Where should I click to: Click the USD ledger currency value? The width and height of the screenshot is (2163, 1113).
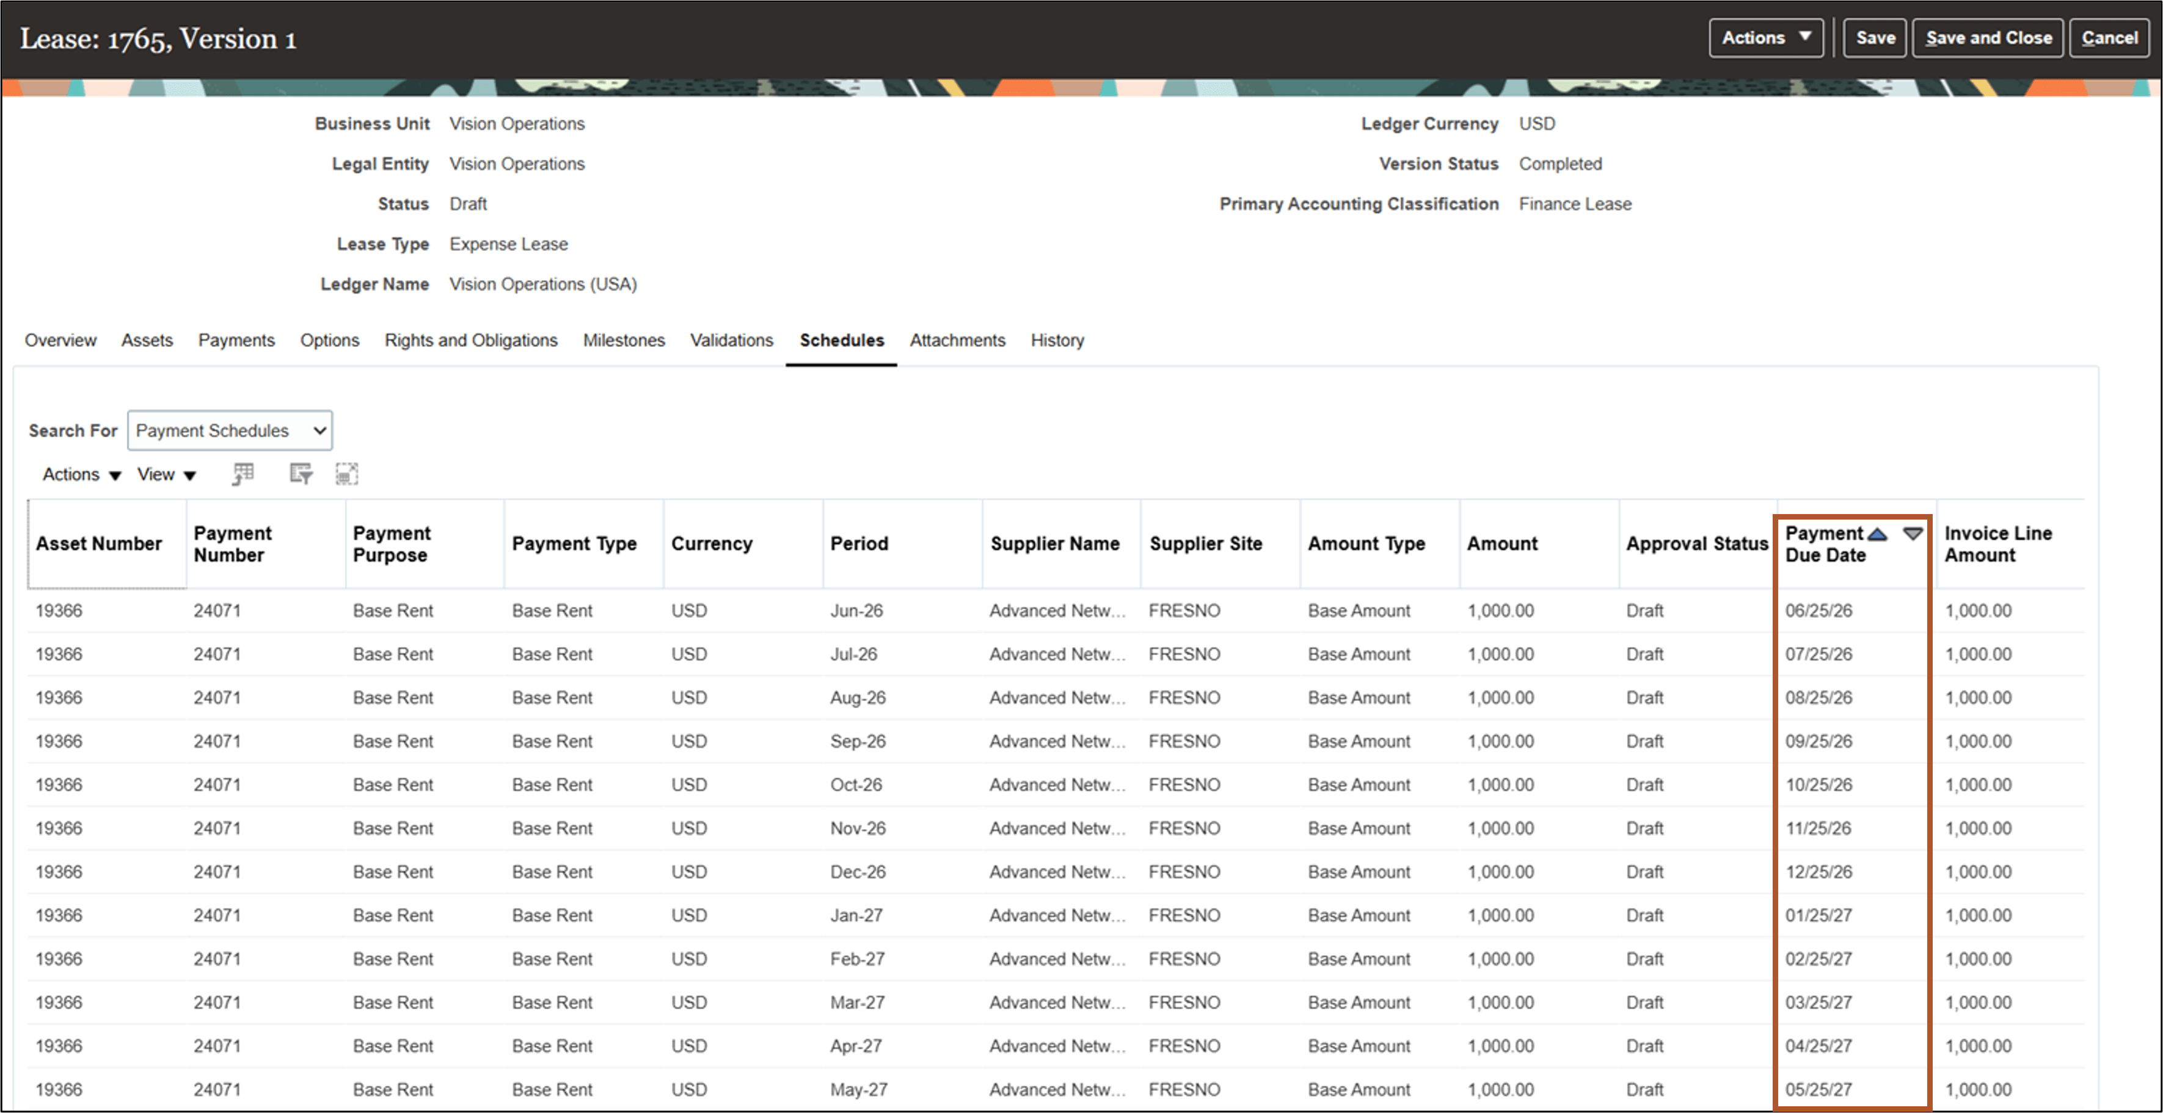point(1537,123)
